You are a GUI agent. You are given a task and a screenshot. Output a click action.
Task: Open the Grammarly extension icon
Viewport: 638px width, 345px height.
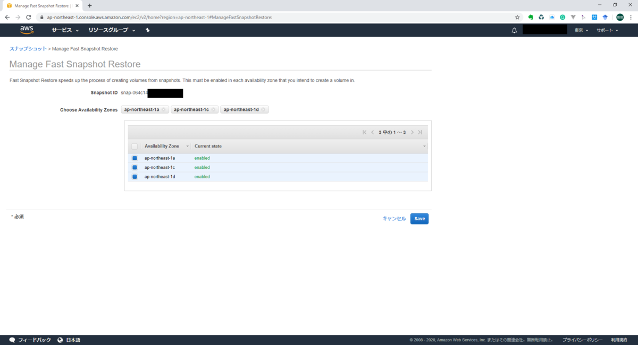(563, 17)
